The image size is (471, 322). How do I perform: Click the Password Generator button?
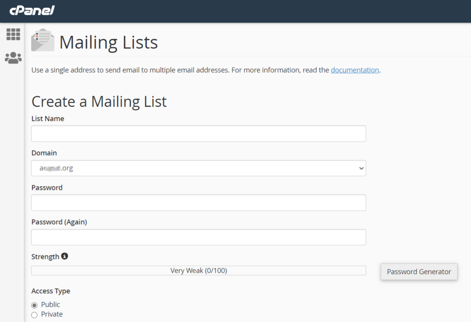click(x=419, y=271)
